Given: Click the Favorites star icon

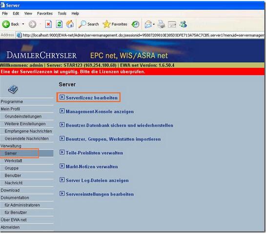Looking at the screenshot, I should [106, 24].
